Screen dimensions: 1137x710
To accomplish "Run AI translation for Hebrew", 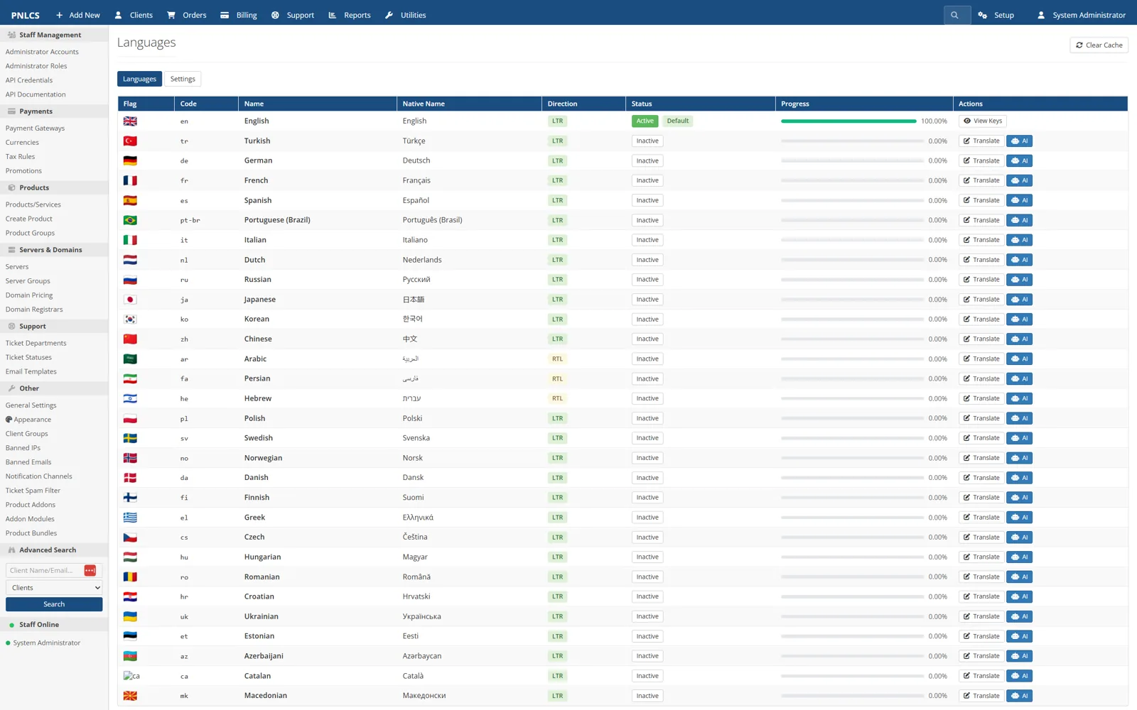I will 1019,398.
